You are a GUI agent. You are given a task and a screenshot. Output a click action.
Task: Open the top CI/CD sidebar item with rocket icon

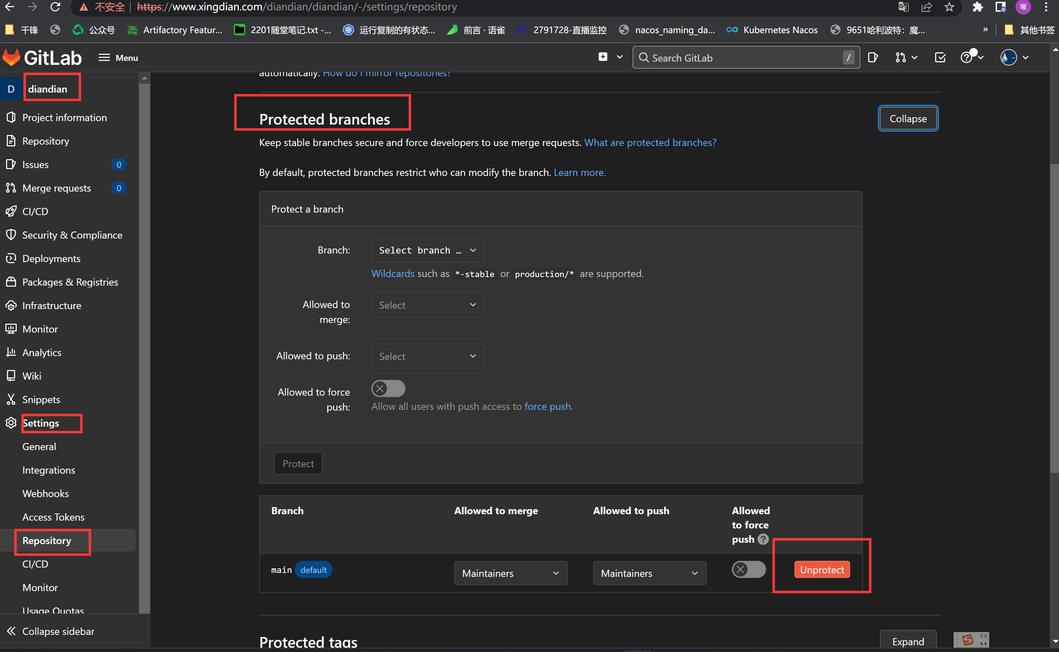point(35,211)
